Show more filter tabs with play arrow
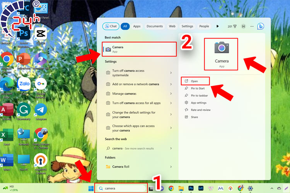 (x=217, y=26)
